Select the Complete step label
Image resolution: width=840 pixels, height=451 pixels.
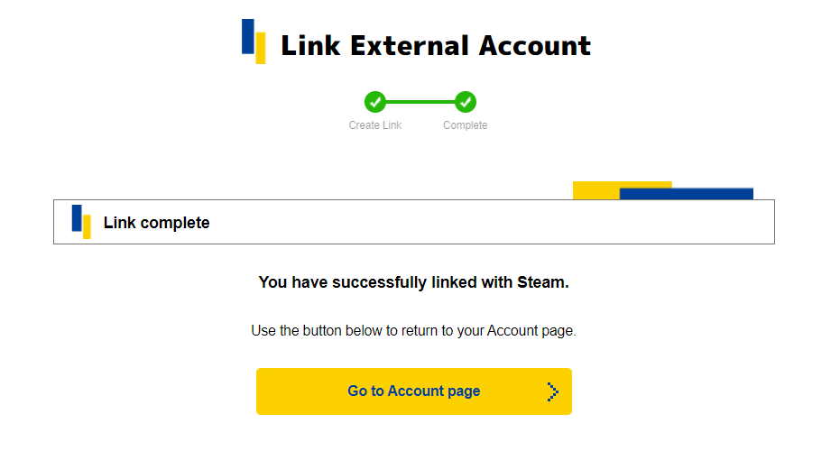(465, 125)
